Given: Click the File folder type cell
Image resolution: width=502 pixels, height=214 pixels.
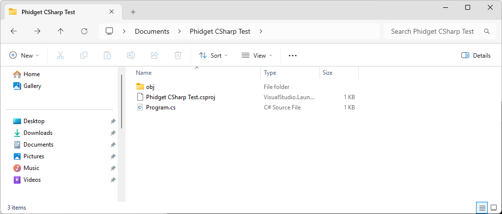Looking at the screenshot, I should tap(276, 87).
